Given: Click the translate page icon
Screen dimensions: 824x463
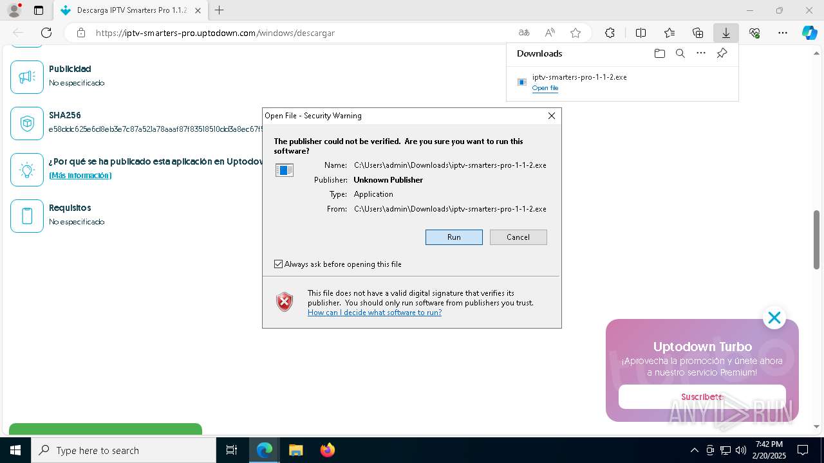Looking at the screenshot, I should pos(524,33).
